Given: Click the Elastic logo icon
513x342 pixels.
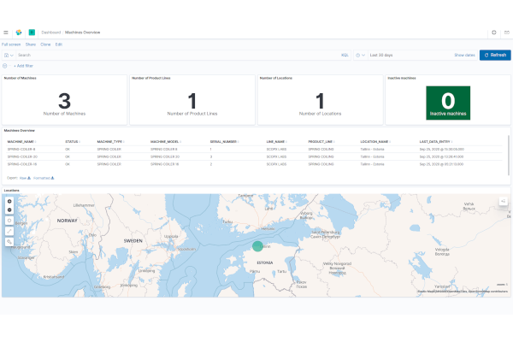Looking at the screenshot, I should [19, 32].
